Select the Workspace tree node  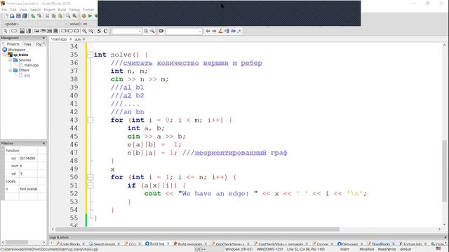point(17,50)
